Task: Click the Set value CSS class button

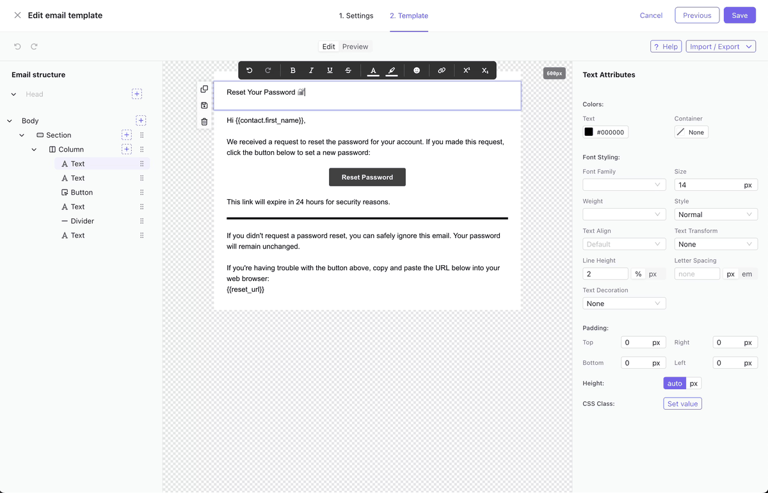Action: [682, 404]
